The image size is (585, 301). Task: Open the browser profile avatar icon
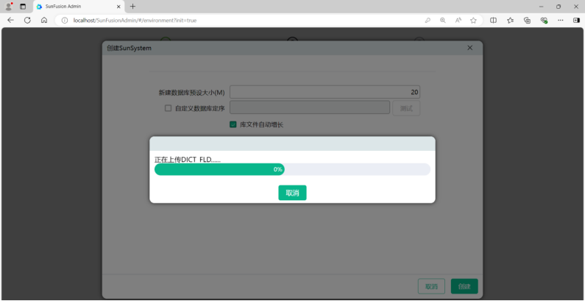[x=9, y=7]
